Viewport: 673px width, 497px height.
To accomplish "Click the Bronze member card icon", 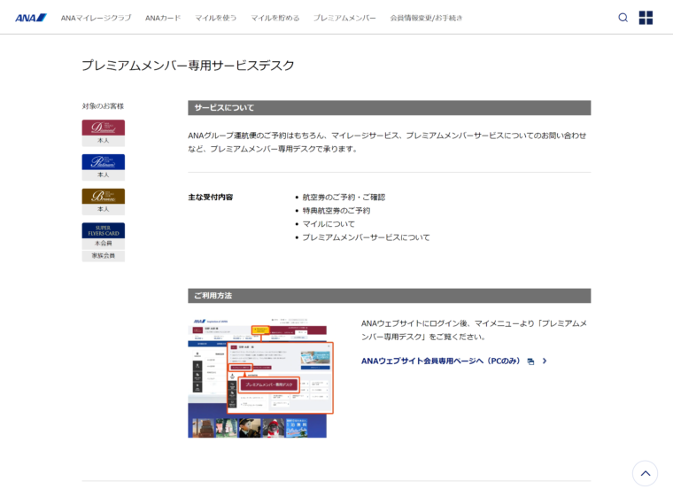I will point(104,197).
